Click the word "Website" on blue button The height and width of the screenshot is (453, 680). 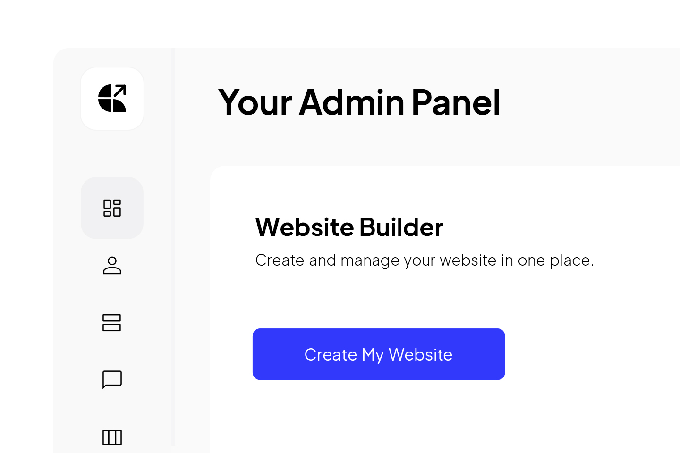tap(420, 355)
